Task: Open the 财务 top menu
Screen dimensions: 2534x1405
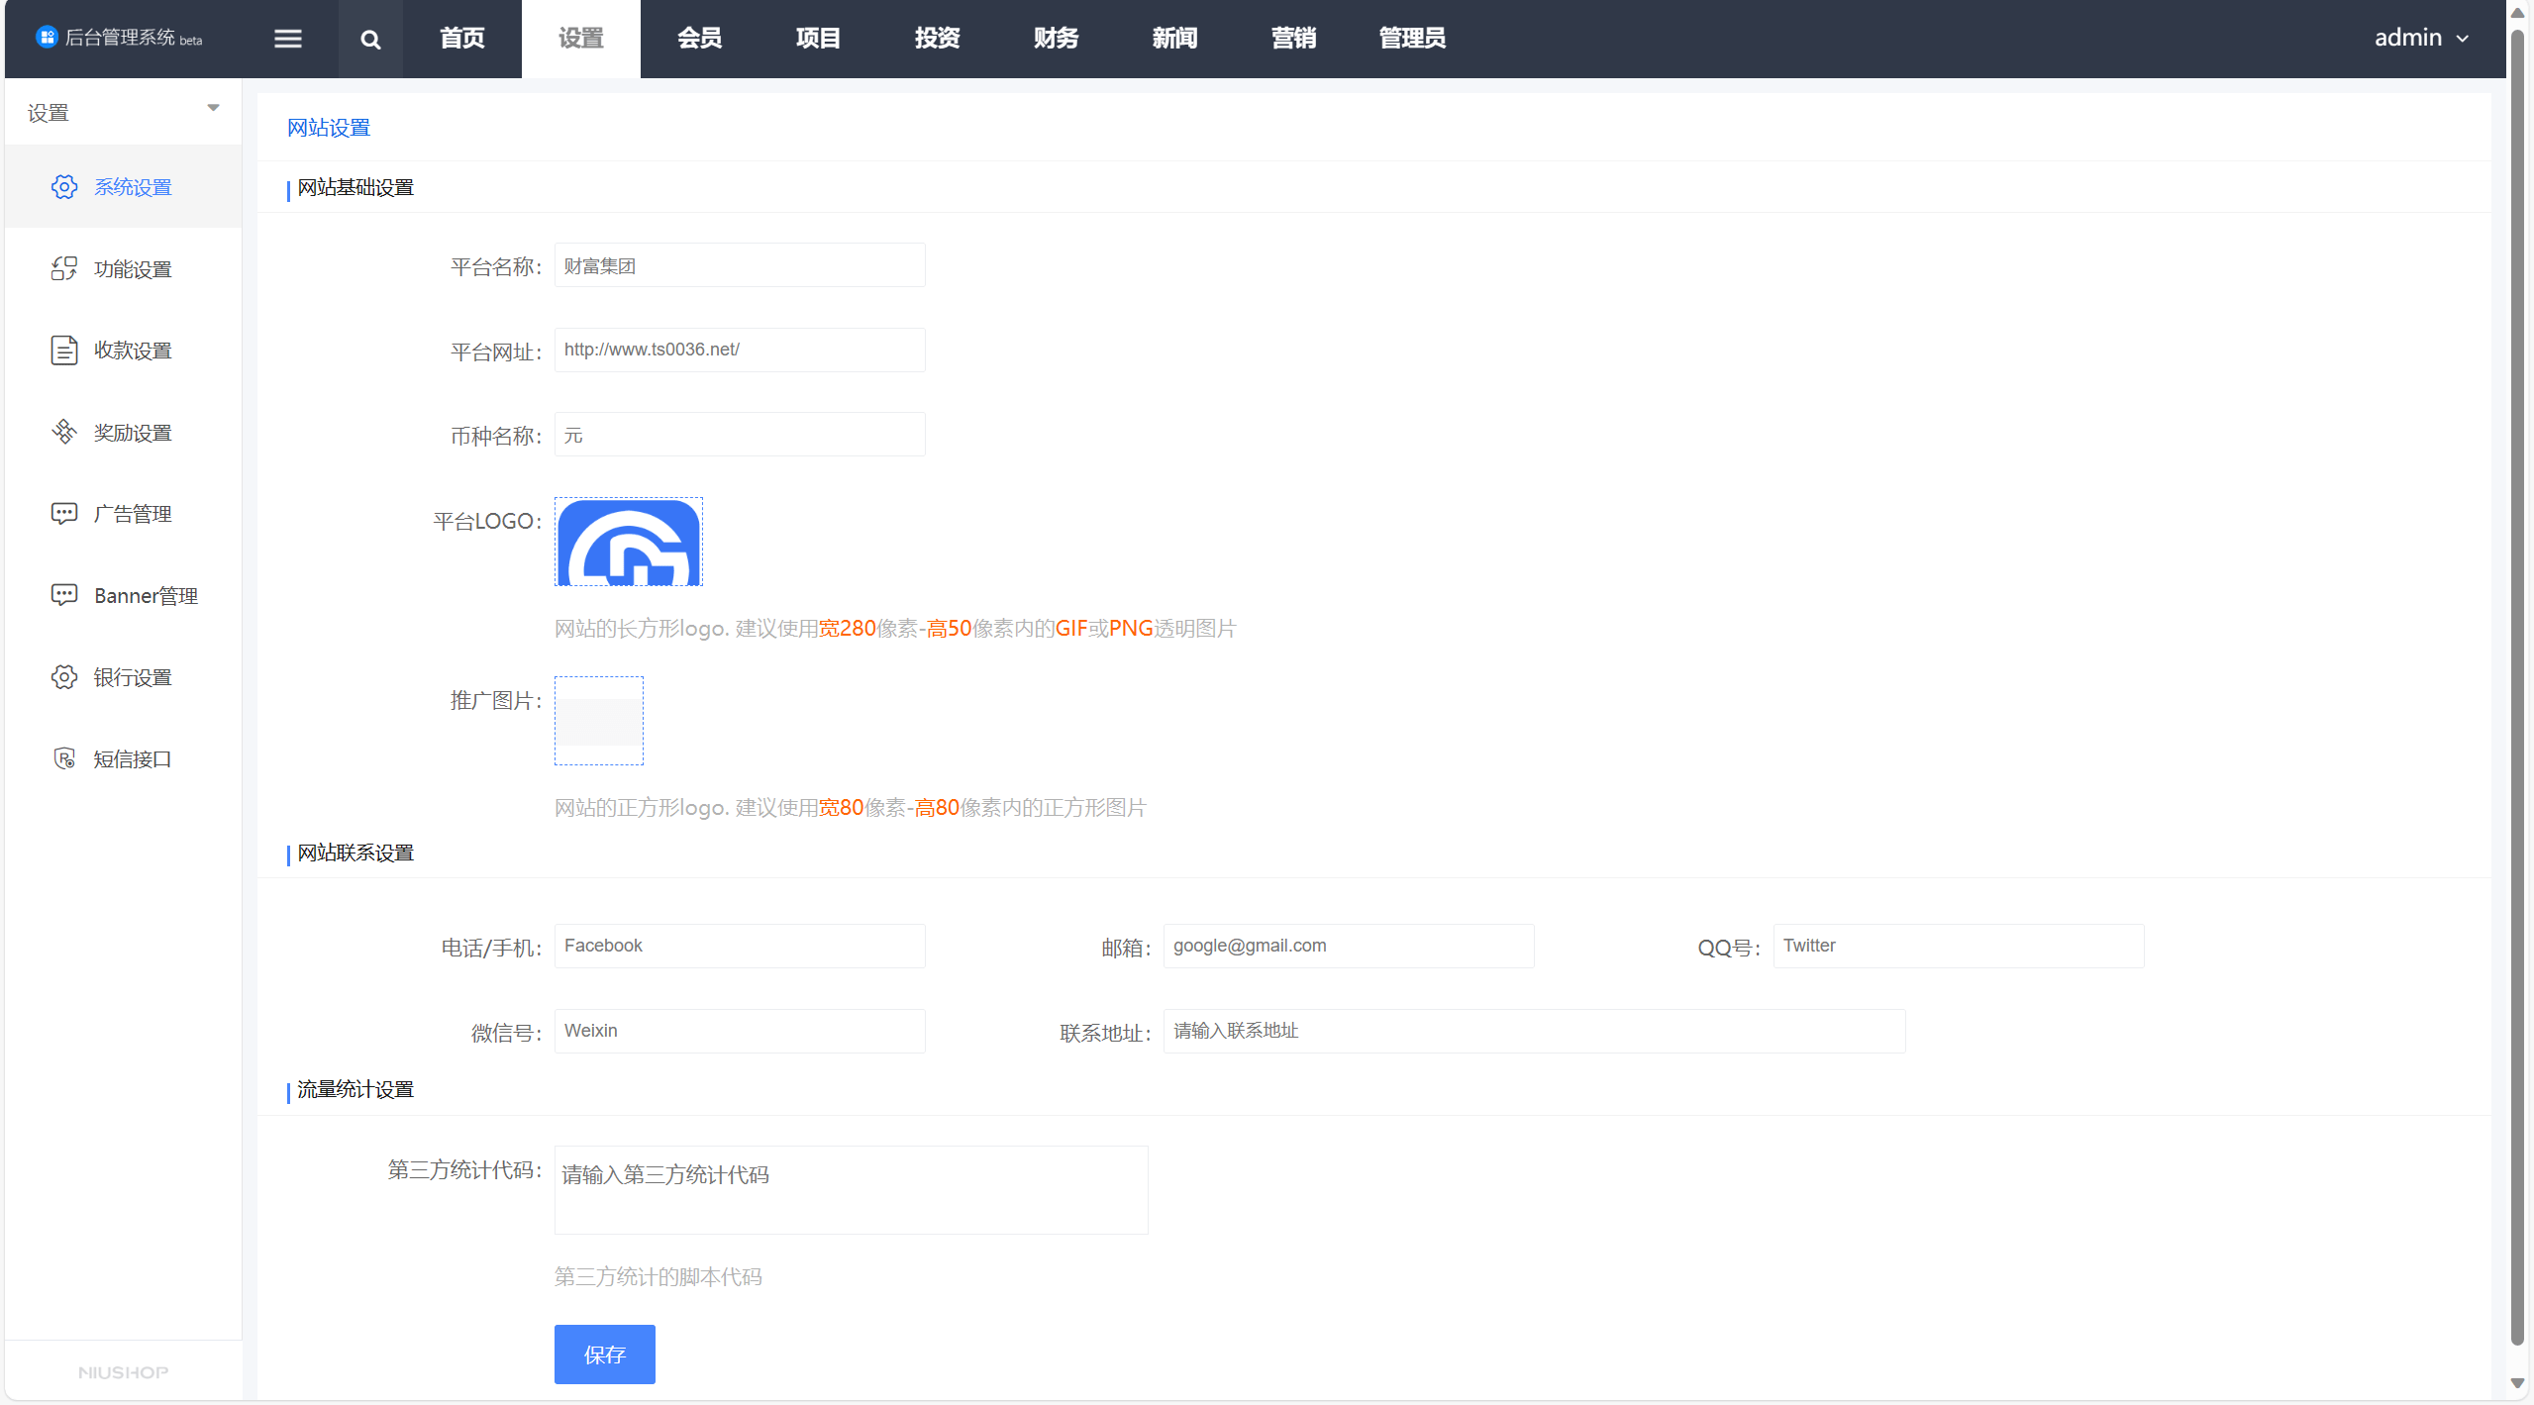Action: (x=1056, y=39)
